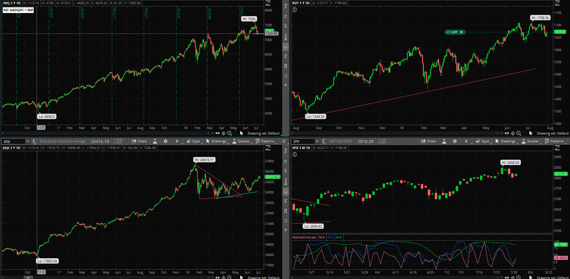The width and height of the screenshot is (570, 279).
Task: Expand the $DJI symbol dropdown arrow
Action: [x=28, y=141]
